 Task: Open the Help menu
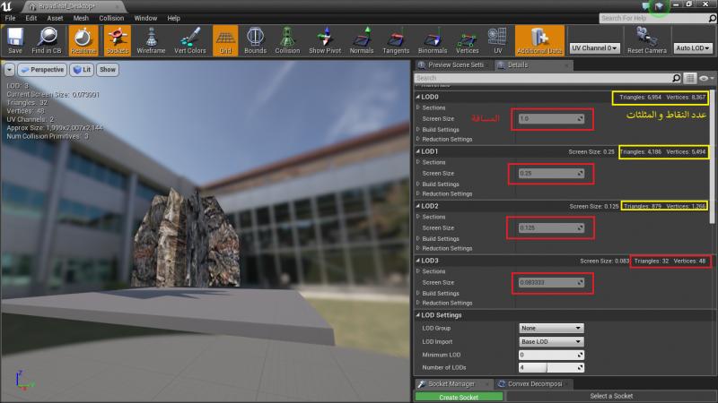pyautogui.click(x=173, y=18)
